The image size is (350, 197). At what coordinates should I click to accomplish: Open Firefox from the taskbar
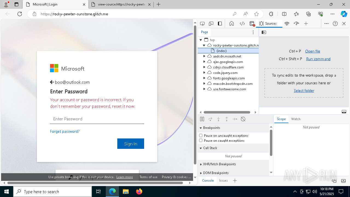[139, 192]
